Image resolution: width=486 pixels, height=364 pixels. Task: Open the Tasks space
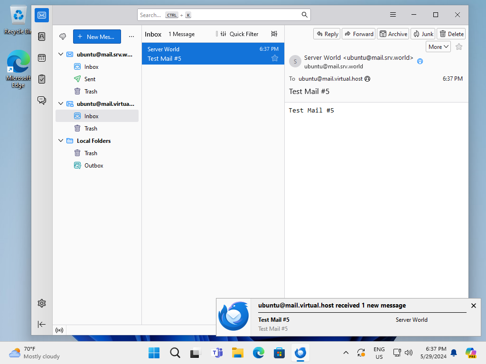pos(42,79)
